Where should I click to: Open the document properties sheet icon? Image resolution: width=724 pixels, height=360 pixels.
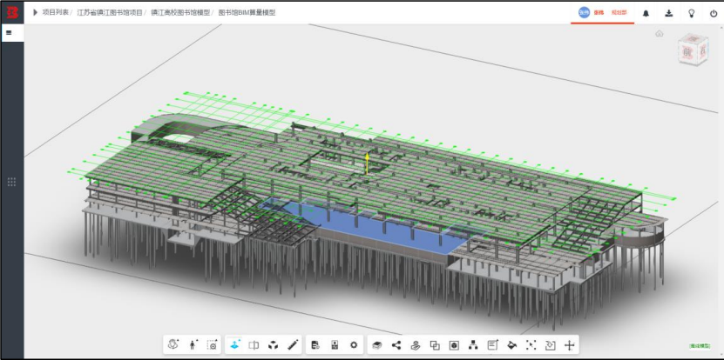(315, 344)
